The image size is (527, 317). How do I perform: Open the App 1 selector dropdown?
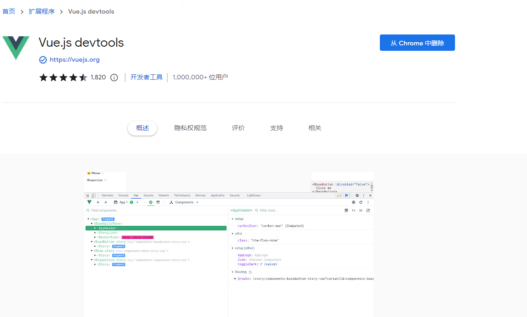(x=126, y=202)
